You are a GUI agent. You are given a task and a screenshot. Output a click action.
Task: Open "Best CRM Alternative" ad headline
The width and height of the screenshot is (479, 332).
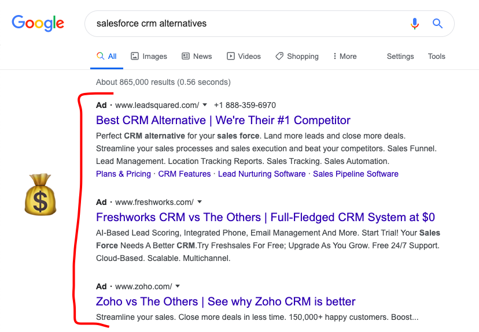223,121
